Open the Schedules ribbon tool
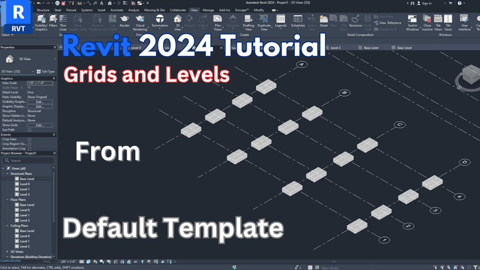 pyautogui.click(x=298, y=20)
